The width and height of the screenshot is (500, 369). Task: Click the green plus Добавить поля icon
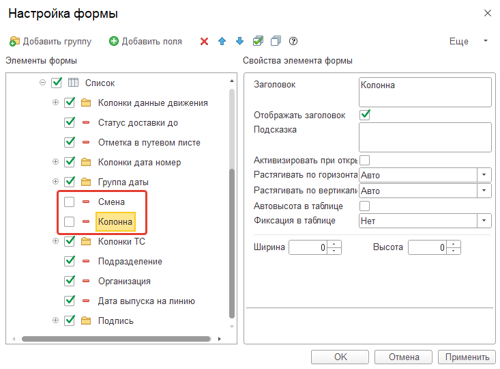tap(113, 41)
